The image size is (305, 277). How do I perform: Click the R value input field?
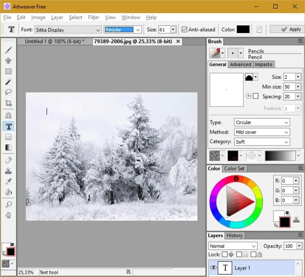click(287, 181)
